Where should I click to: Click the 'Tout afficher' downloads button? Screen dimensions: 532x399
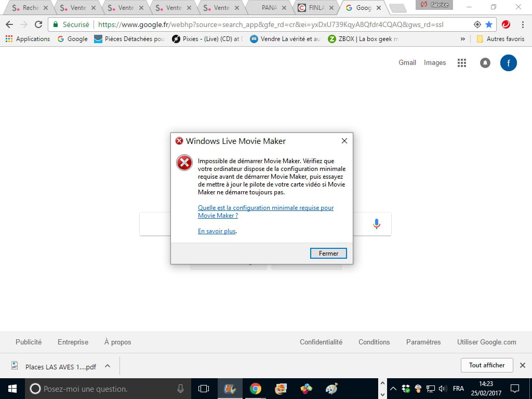[x=486, y=365]
